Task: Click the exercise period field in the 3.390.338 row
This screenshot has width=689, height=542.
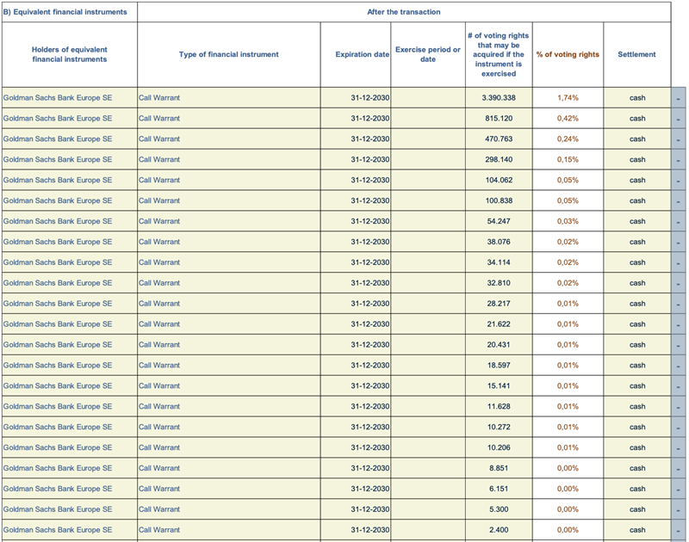Action: pos(428,98)
